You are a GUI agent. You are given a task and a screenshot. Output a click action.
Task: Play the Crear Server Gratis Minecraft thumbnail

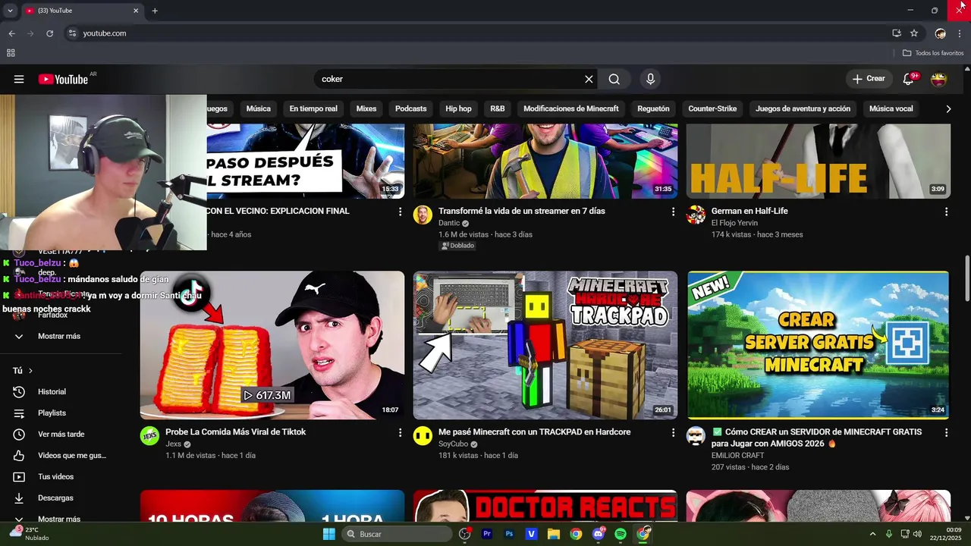(818, 345)
